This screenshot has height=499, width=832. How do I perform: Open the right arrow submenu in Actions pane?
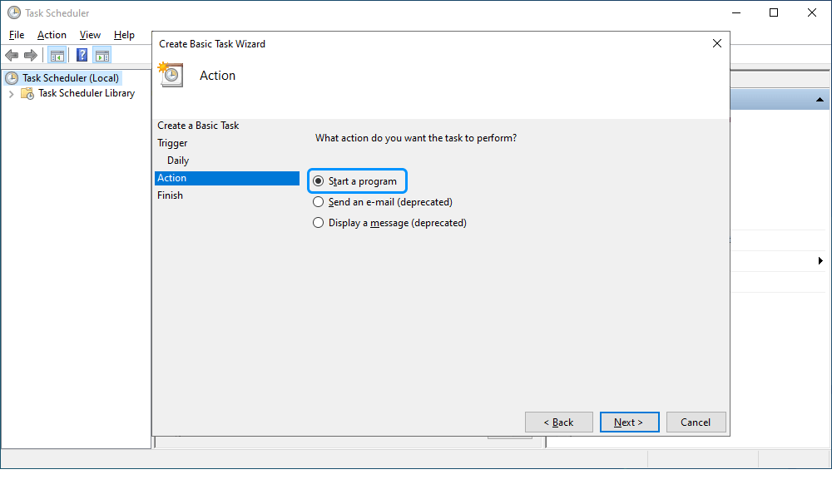pos(820,261)
